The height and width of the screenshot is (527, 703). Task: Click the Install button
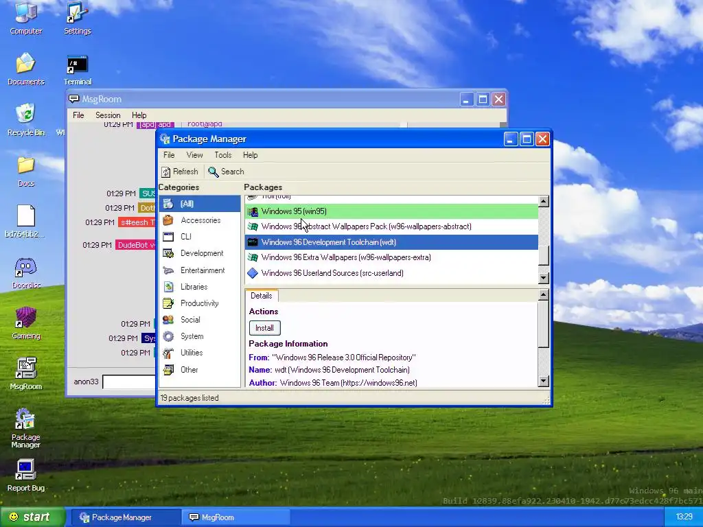click(264, 328)
